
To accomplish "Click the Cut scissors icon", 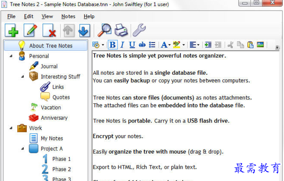I will [x=230, y=45].
